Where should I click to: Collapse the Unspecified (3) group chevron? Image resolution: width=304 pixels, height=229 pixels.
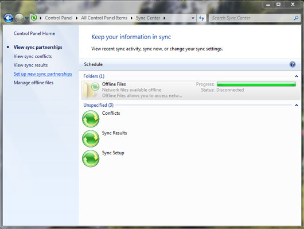pos(296,105)
